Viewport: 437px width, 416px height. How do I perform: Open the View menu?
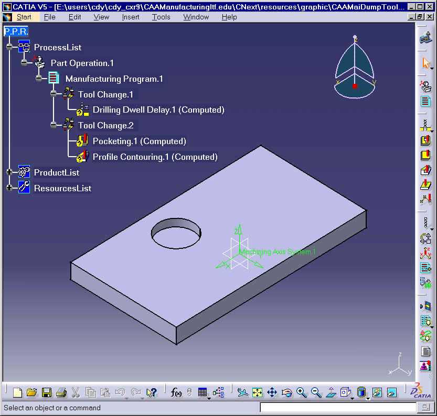coord(101,17)
